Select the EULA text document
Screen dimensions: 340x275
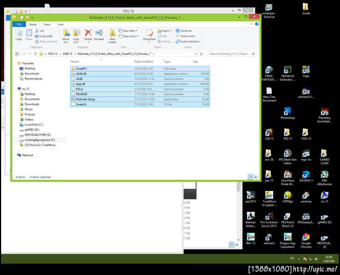point(140,89)
